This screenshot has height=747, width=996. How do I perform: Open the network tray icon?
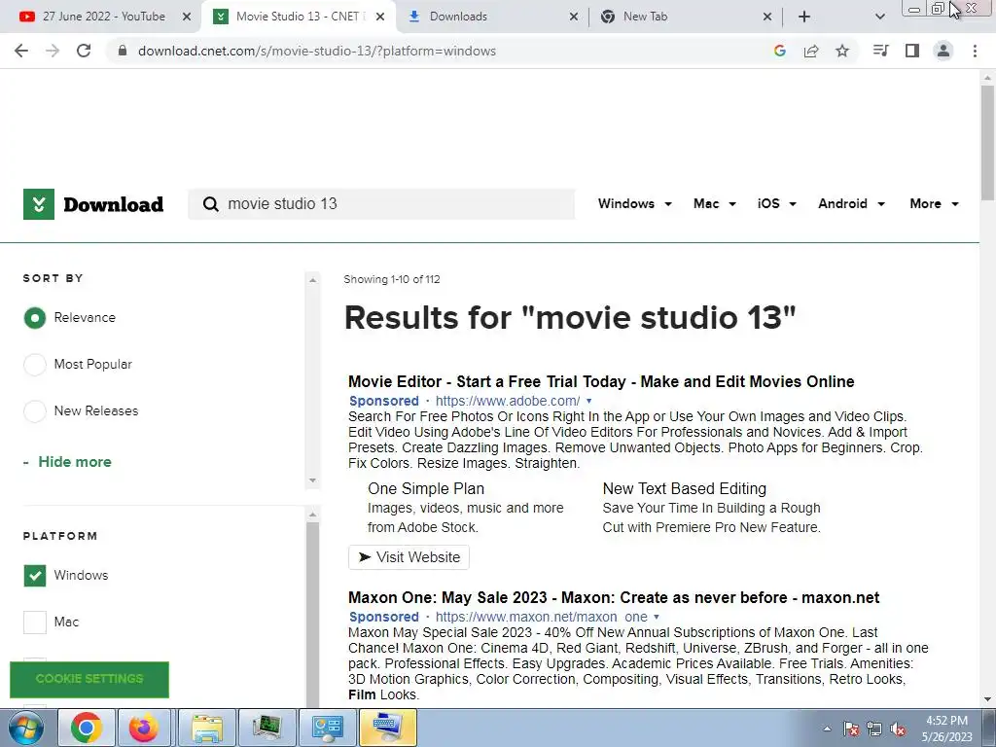pyautogui.click(x=874, y=729)
